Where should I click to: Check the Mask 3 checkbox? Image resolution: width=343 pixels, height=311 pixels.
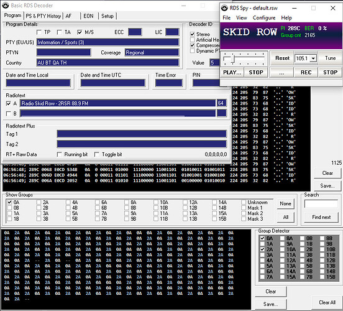coord(244,218)
